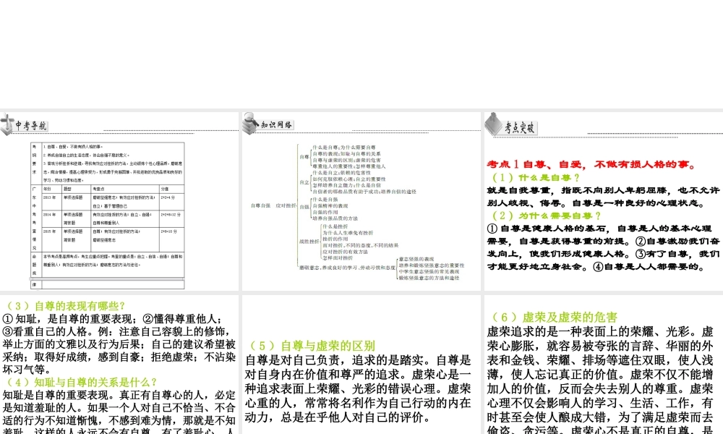Open the 知识网络 mind-map slide thumbnail
Viewport: 723px width, 434px height.
361,201
